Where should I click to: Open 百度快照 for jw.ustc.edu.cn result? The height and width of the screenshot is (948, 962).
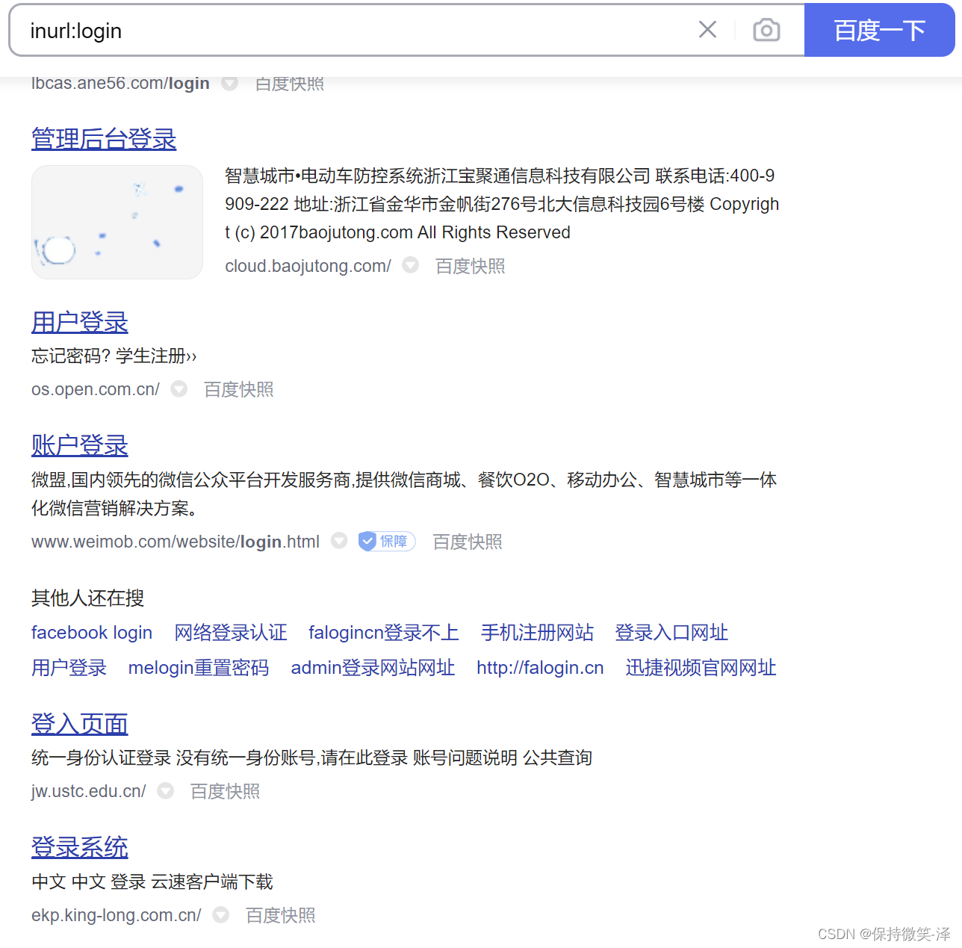[x=226, y=791]
